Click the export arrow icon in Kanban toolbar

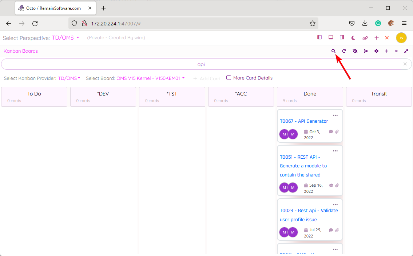pyautogui.click(x=366, y=51)
